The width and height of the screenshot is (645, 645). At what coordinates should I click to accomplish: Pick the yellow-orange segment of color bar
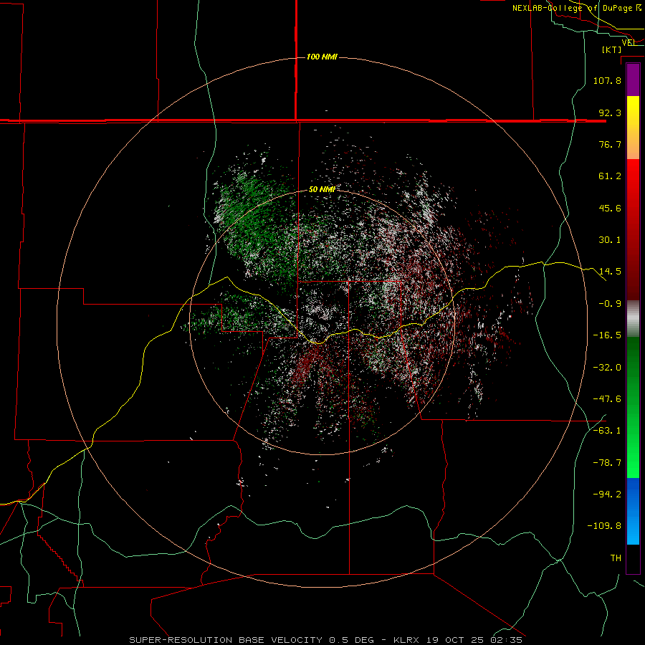point(633,128)
